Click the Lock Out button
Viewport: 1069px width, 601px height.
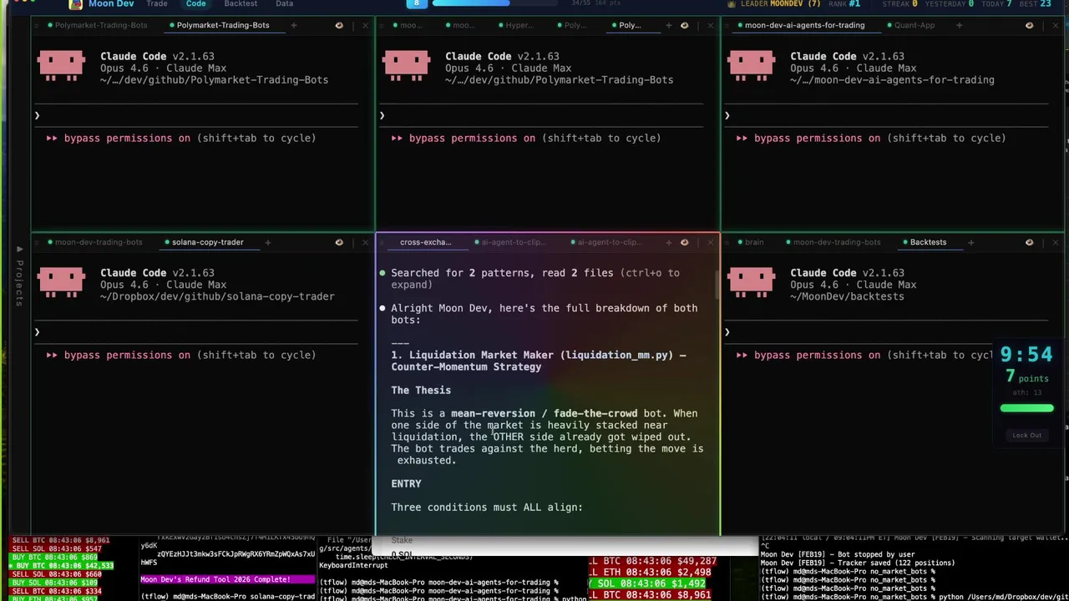[1026, 435]
